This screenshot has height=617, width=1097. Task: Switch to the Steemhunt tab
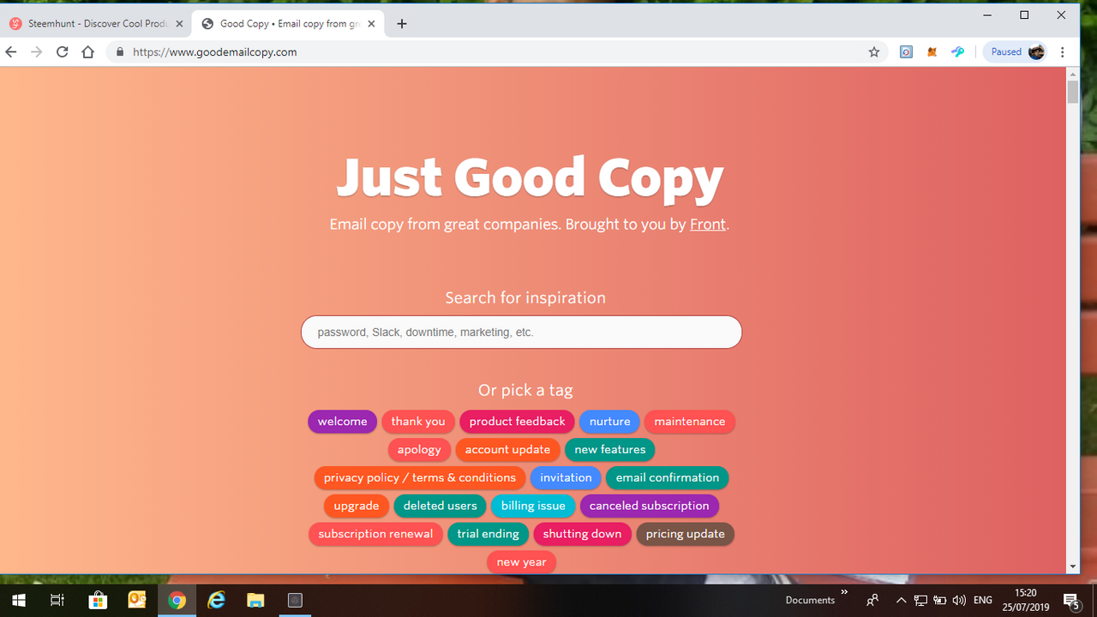coord(96,24)
